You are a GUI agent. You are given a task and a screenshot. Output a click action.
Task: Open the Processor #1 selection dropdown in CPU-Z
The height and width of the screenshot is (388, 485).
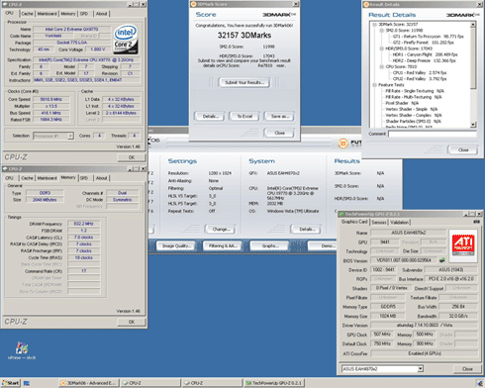click(70, 136)
